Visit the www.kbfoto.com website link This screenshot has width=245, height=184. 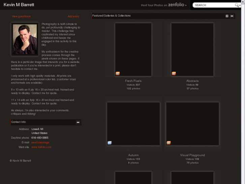pyautogui.click(x=41, y=147)
